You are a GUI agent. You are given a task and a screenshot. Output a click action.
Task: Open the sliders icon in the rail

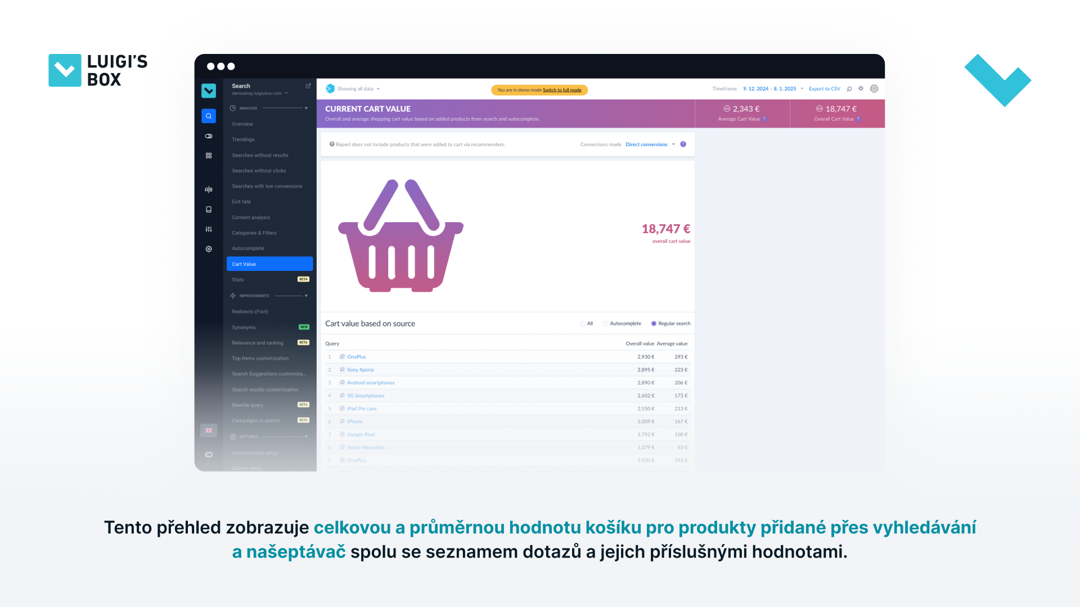(209, 229)
